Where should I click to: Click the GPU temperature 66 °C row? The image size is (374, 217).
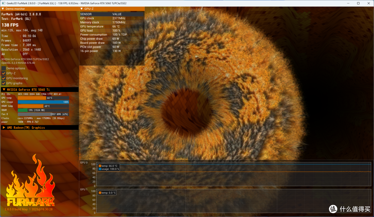(112, 26)
